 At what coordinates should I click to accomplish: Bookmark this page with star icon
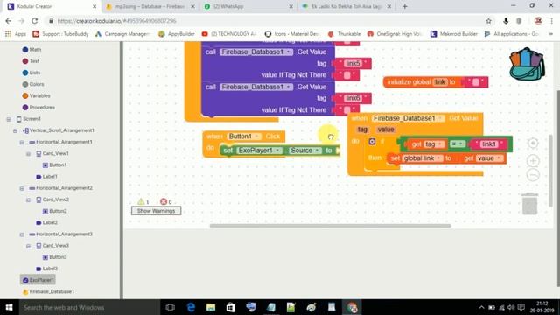pyautogui.click(x=488, y=21)
